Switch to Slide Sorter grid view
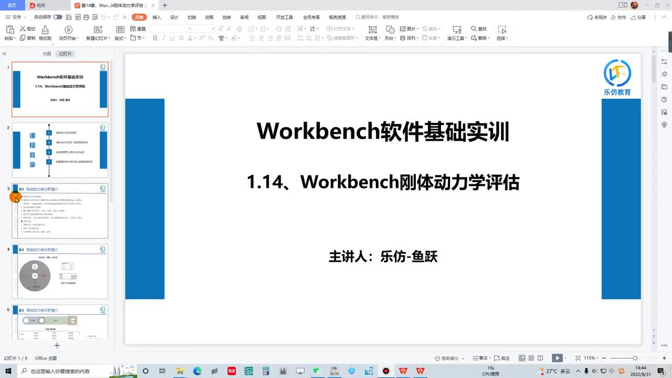The height and width of the screenshot is (378, 672). 532,358
